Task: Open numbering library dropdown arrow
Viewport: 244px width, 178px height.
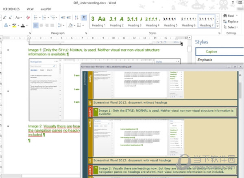Action: (x=48, y=17)
